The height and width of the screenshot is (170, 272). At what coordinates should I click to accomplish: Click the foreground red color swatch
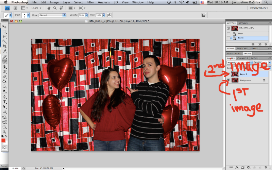coord(3,140)
